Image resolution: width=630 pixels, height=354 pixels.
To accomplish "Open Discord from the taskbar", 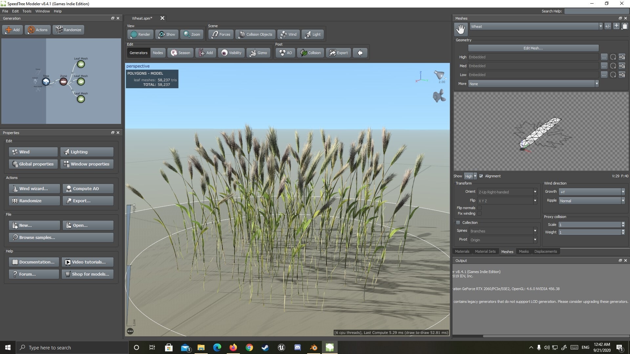I will click(x=297, y=347).
